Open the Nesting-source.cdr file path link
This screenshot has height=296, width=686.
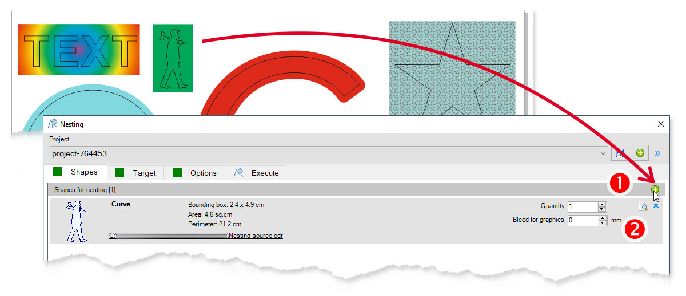196,236
